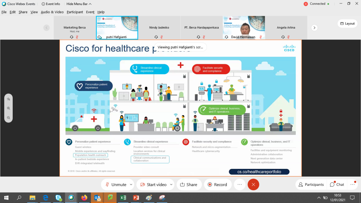Click the taskbar search button
This screenshot has height=203, width=361.
(x=19, y=198)
